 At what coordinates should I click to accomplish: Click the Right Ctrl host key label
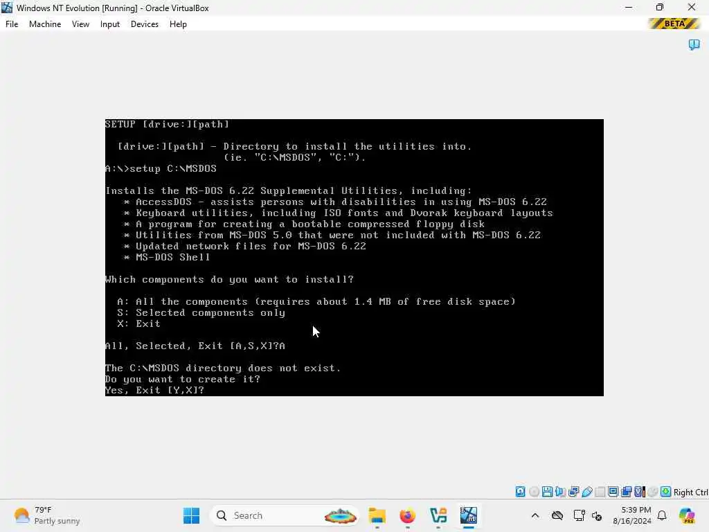coord(690,493)
